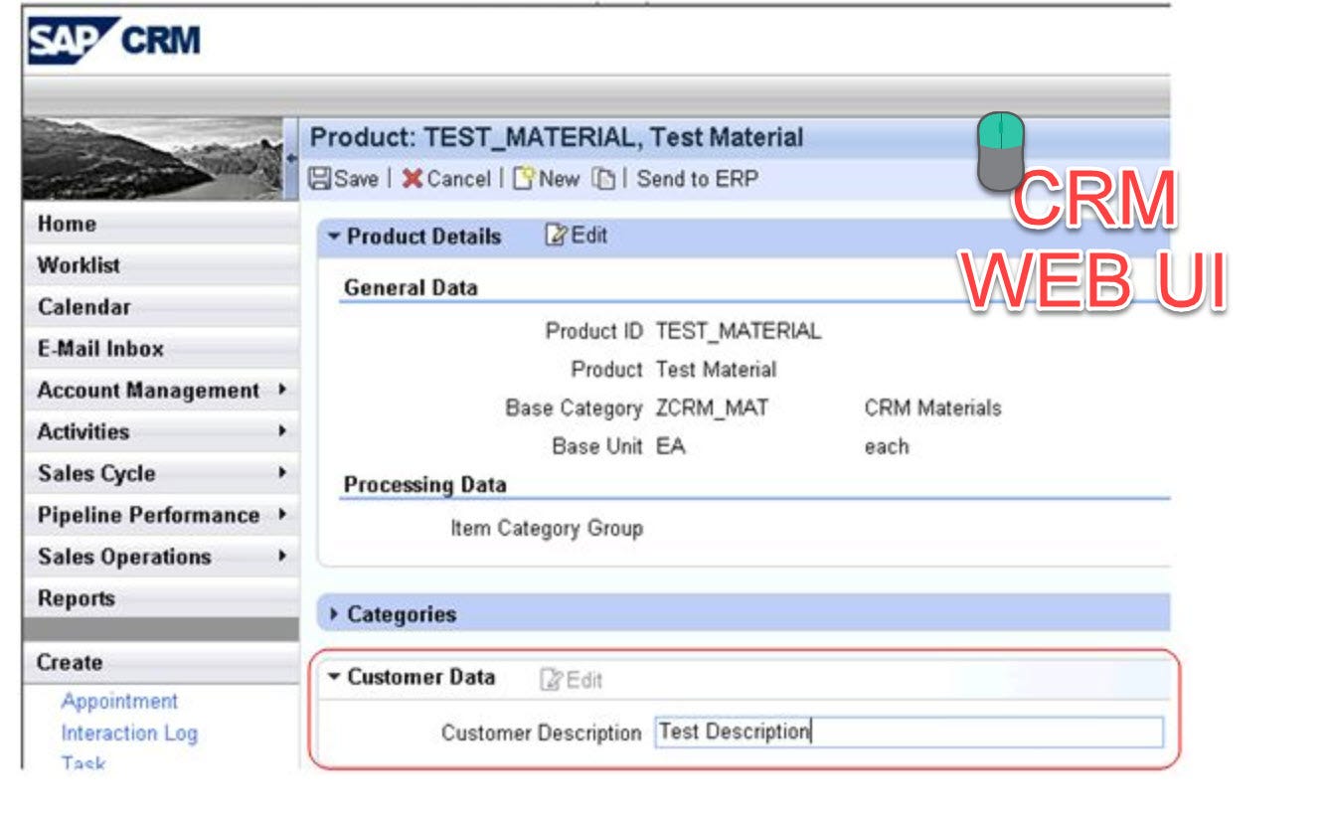Viewport: 1326px width, 819px height.
Task: Expand the Pipeline Performance submenu
Action: (281, 516)
